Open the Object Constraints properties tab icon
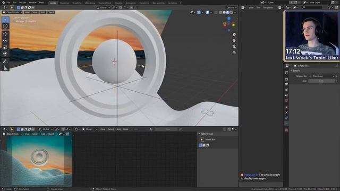The width and height of the screenshot is (340, 191). pos(286,118)
